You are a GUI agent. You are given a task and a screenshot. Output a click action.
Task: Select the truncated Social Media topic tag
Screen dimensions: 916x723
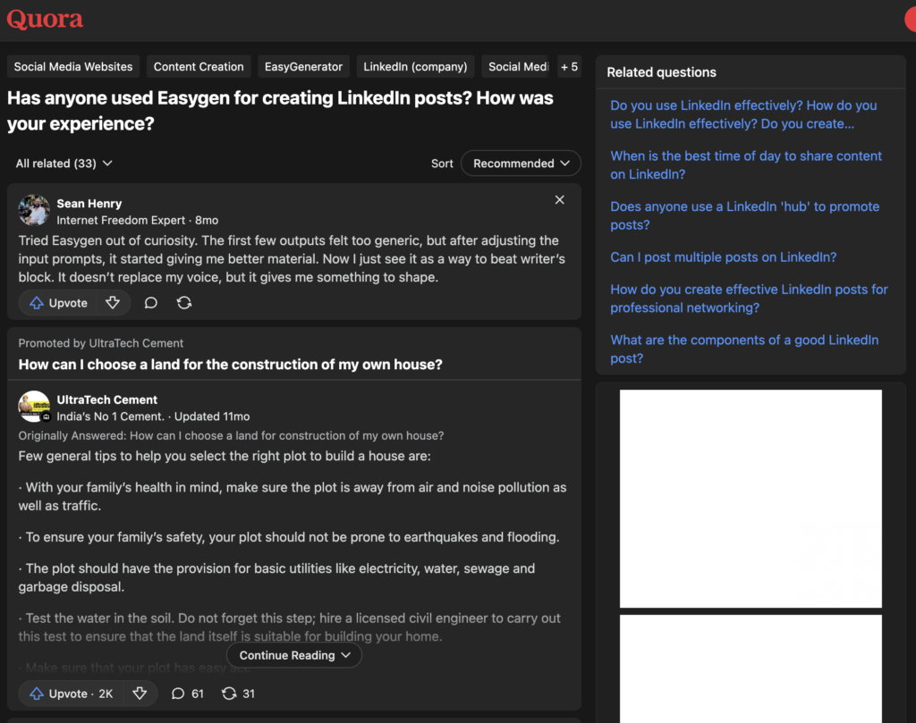pos(518,66)
